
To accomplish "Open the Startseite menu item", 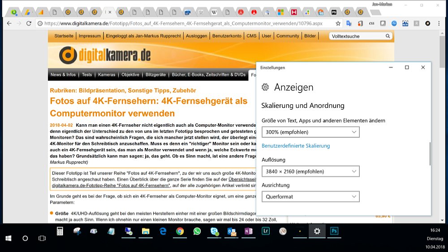I will [x=64, y=36].
